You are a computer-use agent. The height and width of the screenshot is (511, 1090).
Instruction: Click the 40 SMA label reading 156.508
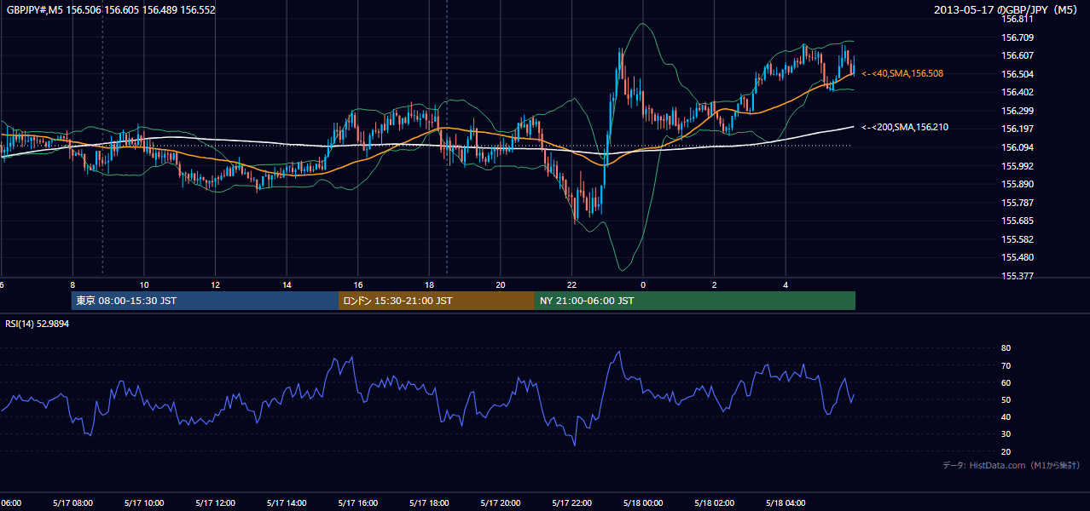(x=902, y=74)
